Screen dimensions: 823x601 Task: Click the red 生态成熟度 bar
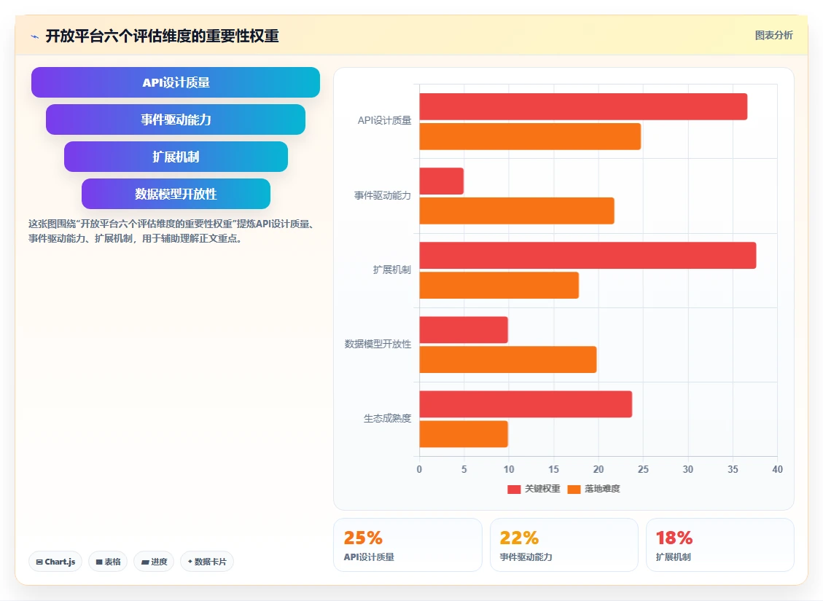pos(526,404)
